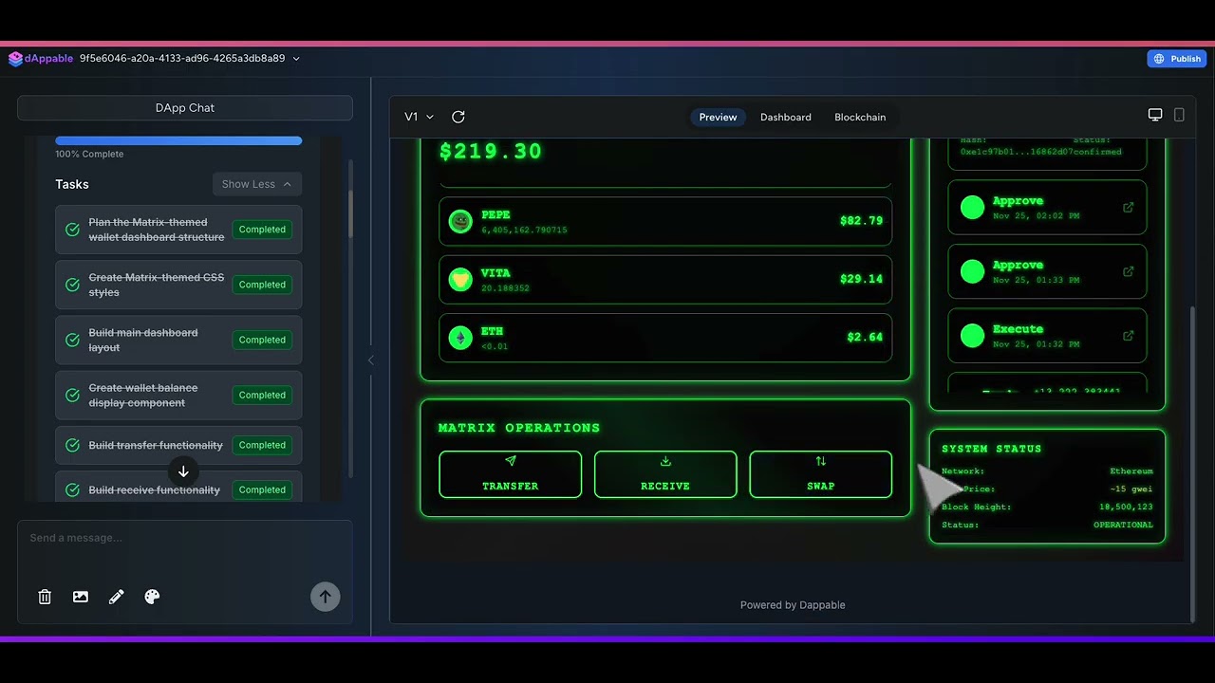Click Completed badge on Build transfer functionality

point(262,445)
